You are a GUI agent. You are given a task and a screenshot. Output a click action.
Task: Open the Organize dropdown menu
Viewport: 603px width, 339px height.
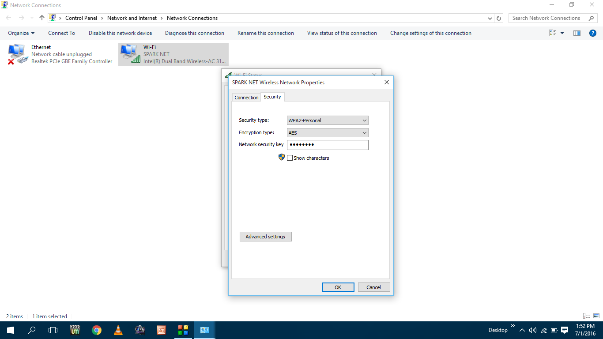coord(21,33)
